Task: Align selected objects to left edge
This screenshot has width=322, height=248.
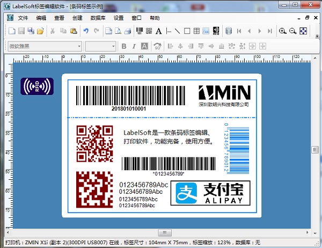Action: pyautogui.click(x=170, y=46)
